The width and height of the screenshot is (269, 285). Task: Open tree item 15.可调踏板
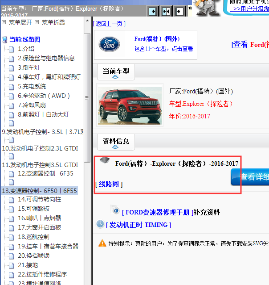[33, 209]
